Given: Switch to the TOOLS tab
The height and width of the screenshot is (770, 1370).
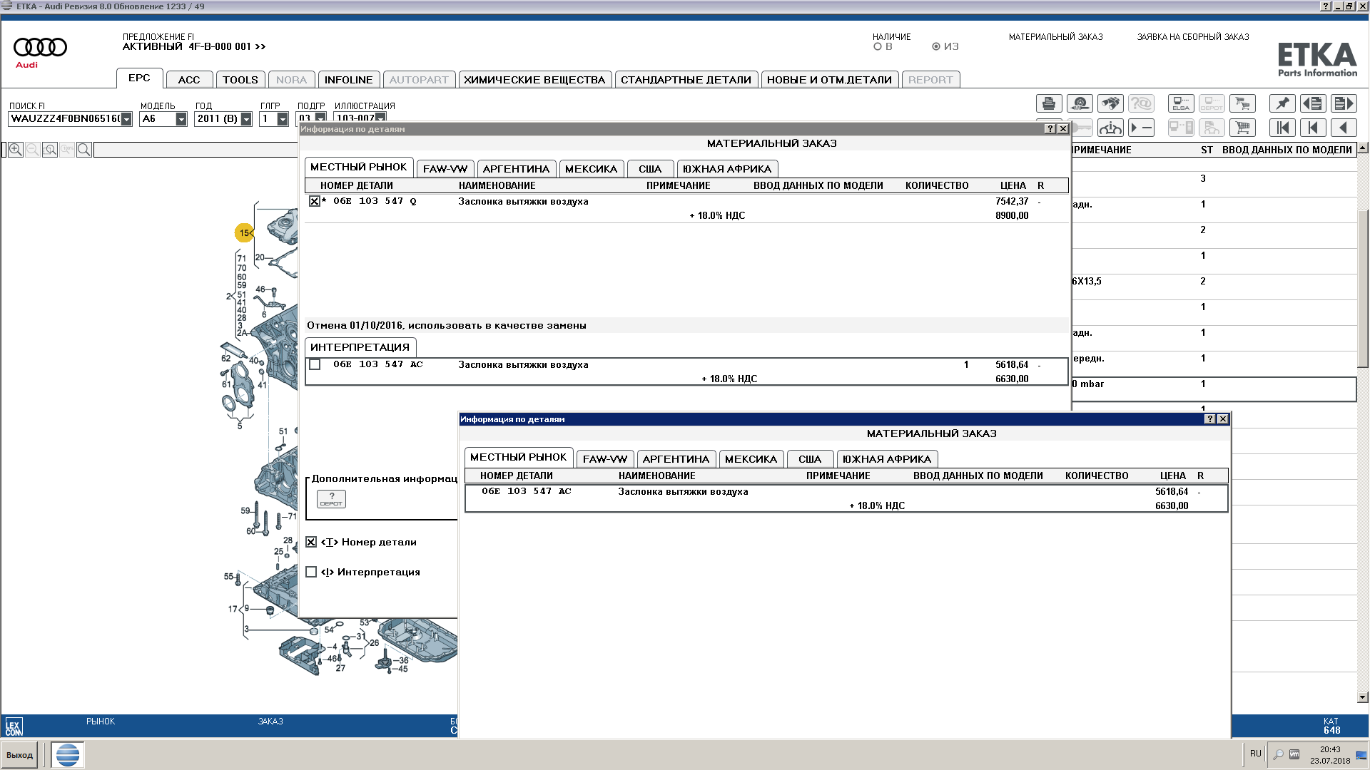Looking at the screenshot, I should 240,80.
